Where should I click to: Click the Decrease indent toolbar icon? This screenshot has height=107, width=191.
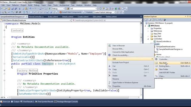[17, 12]
